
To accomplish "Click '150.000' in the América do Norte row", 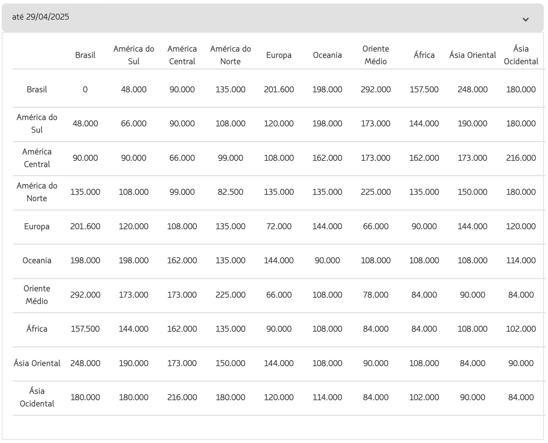I will tap(473, 192).
